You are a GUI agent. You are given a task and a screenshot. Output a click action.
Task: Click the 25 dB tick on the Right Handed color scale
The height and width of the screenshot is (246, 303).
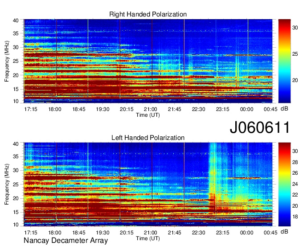(x=295, y=54)
